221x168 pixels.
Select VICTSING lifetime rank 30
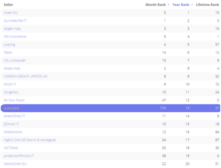217,148
